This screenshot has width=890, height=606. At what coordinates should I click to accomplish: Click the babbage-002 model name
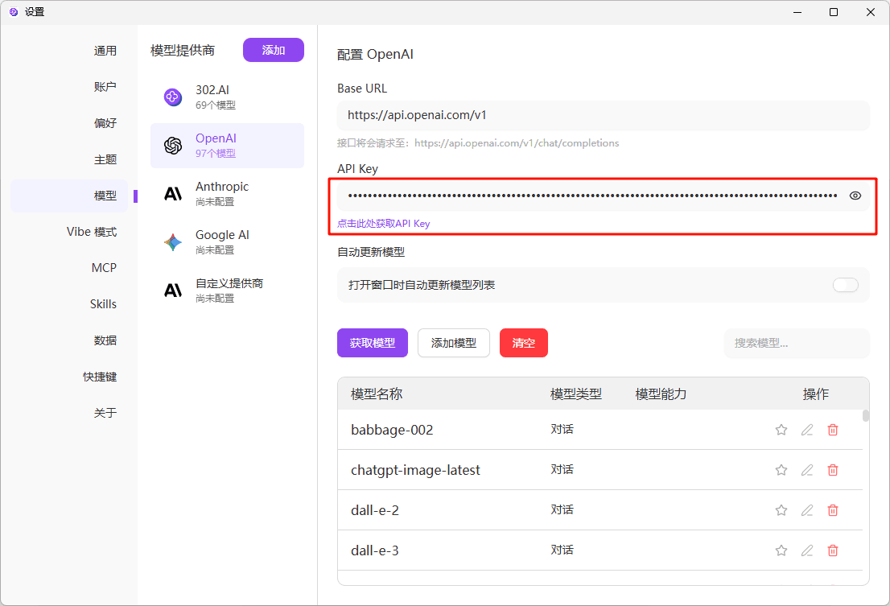(x=392, y=430)
